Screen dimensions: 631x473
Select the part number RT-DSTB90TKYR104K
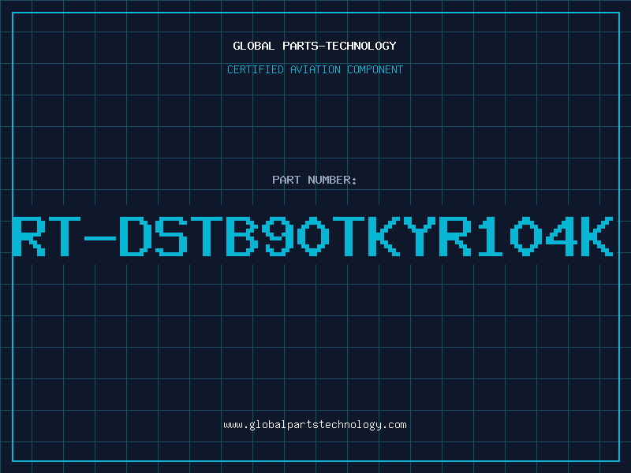click(x=313, y=236)
